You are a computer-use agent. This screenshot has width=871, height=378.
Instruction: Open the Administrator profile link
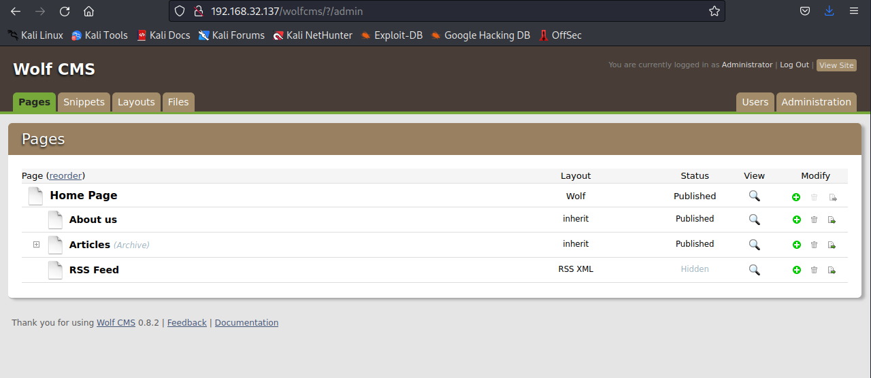click(x=747, y=65)
